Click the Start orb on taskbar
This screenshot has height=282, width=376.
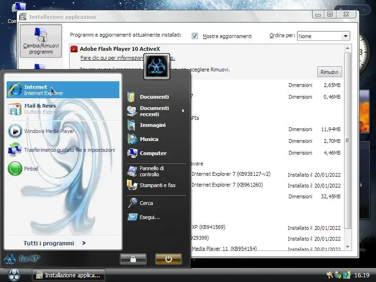point(14,275)
